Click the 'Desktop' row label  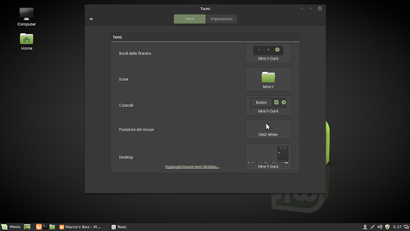tap(126, 157)
